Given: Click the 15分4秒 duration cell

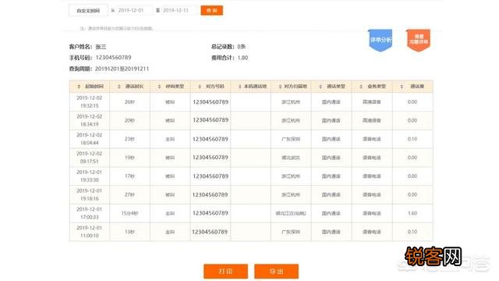Looking at the screenshot, I should [129, 213].
